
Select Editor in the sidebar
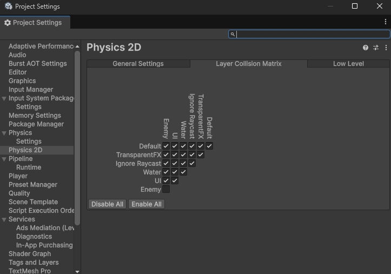[17, 72]
